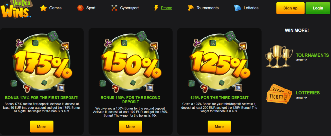Click More under the 150% second deposit bonus
The image size is (331, 136).
(131, 127)
